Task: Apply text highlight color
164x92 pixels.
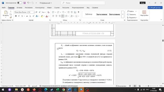Action: 42,16
